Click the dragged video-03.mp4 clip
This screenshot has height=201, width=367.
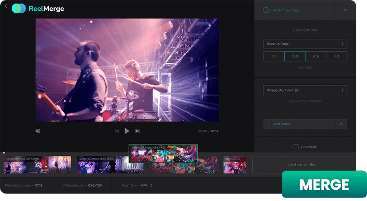163,153
